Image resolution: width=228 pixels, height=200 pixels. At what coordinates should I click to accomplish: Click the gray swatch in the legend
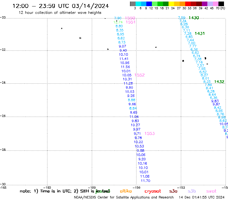[x=133, y=4]
